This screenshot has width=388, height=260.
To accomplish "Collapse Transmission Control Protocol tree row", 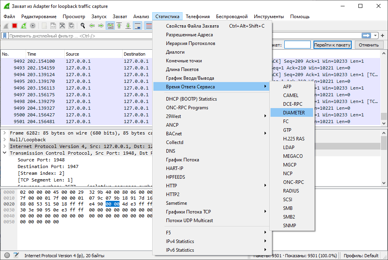I will pos(4,153).
